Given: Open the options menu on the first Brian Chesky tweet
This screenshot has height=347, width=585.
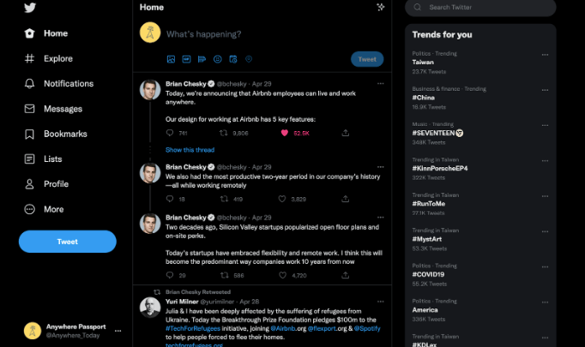Looking at the screenshot, I should 381,83.
